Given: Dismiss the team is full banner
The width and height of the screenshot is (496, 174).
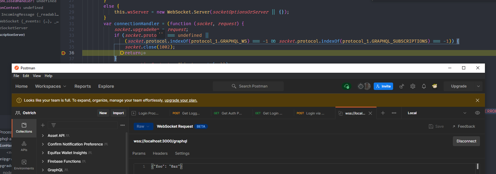Looking at the screenshot, I should click(x=478, y=100).
